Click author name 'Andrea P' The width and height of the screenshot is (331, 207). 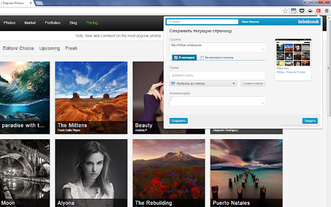coord(141,130)
